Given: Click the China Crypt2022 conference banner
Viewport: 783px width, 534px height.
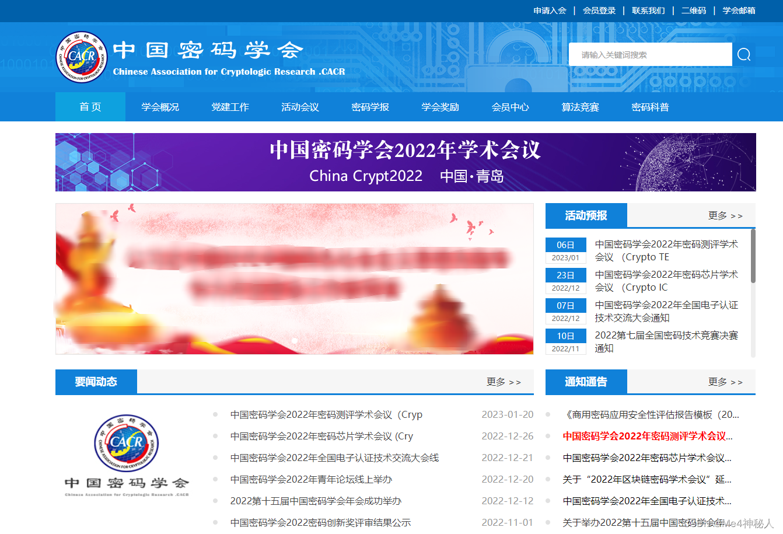Looking at the screenshot, I should (406, 162).
